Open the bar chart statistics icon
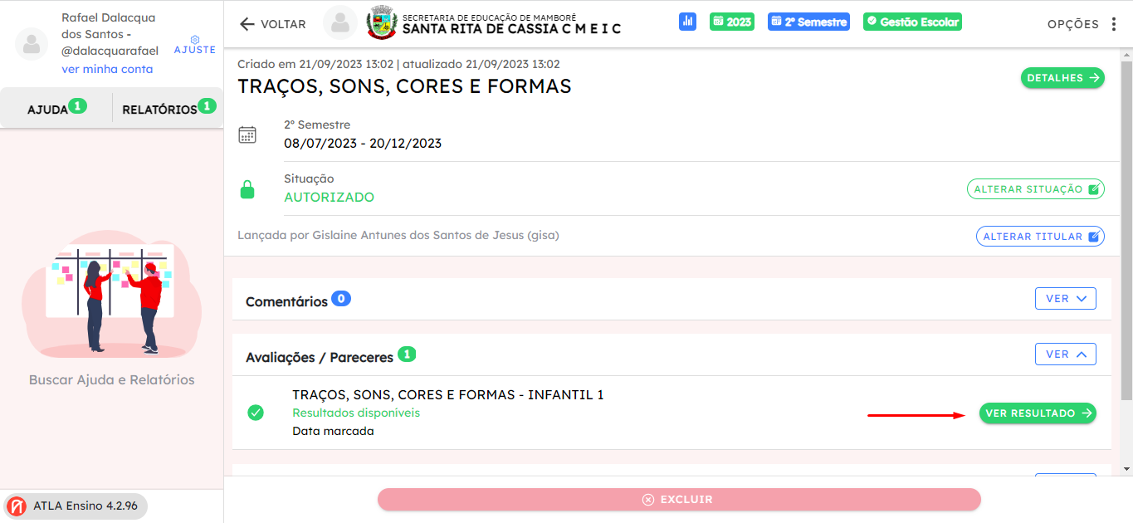The height and width of the screenshot is (523, 1133). coord(687,22)
